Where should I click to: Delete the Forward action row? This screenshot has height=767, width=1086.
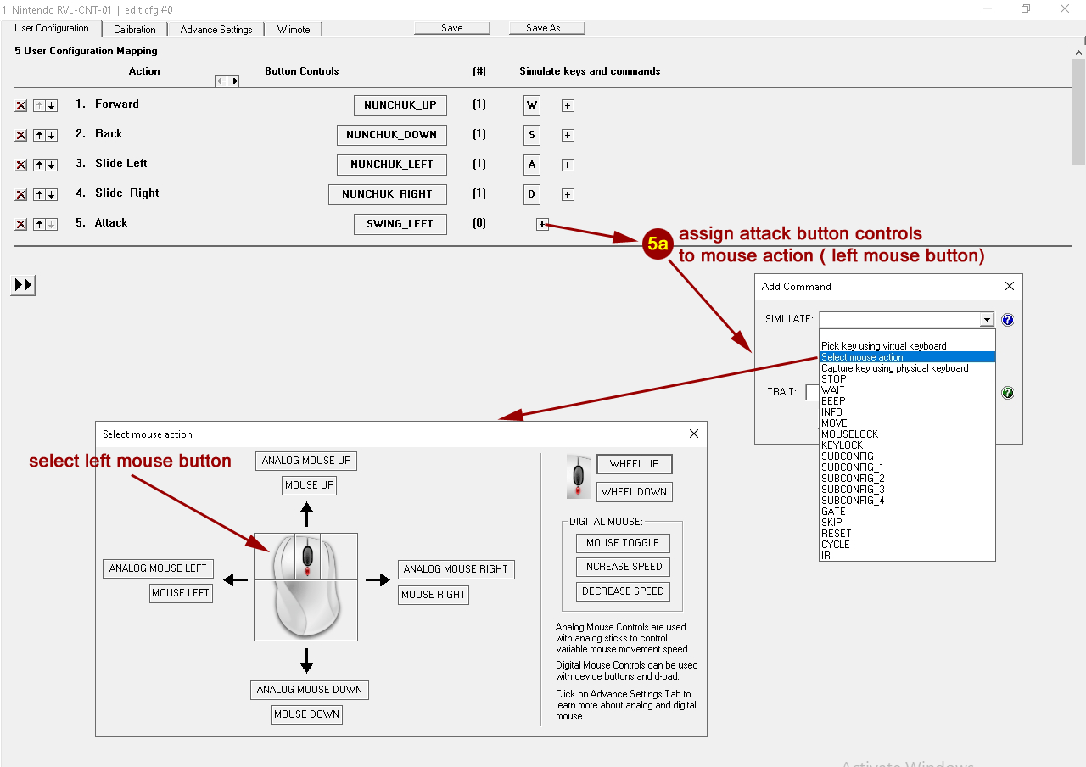21,106
